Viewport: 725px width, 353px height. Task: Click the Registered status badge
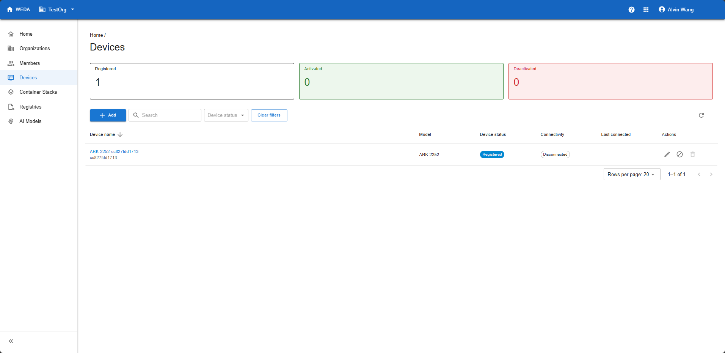492,154
